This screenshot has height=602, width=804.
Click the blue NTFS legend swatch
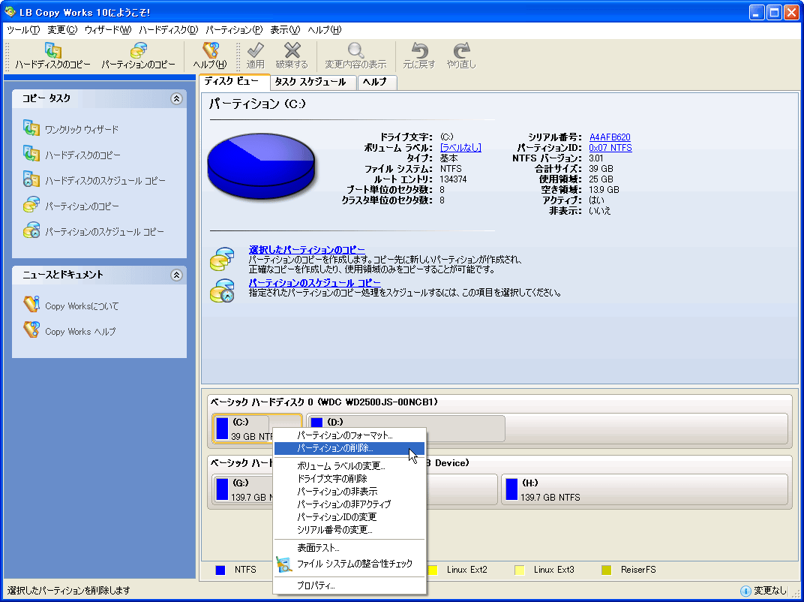tap(220, 570)
